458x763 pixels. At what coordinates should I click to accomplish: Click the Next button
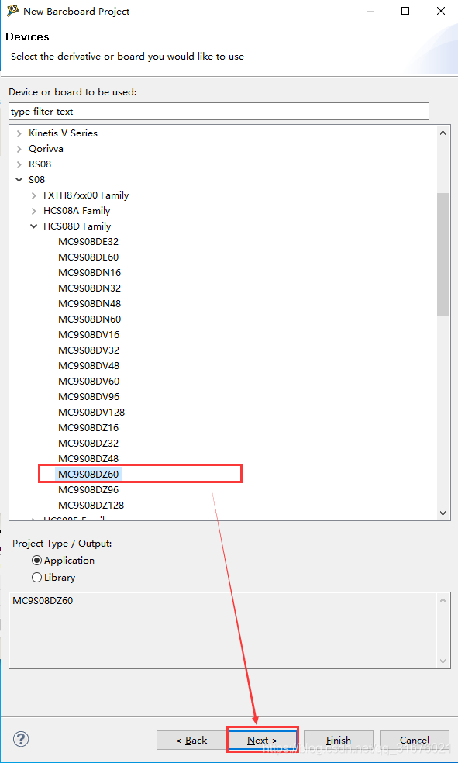point(263,741)
